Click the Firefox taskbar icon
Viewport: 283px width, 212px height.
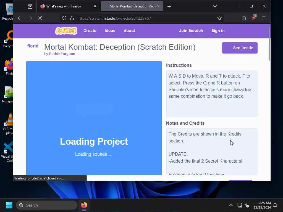[x=84, y=205]
